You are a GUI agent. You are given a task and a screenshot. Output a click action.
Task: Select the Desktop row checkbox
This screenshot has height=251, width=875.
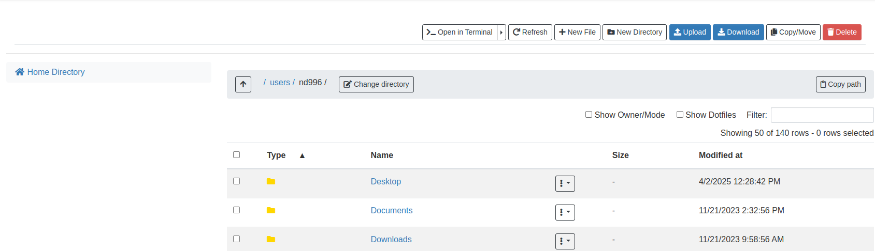tap(237, 181)
